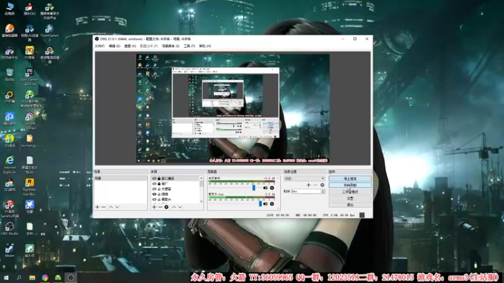Open the 配置文件(P) menu in OBS
Image resolution: width=504 pixels, height=283 pixels.
click(x=149, y=46)
